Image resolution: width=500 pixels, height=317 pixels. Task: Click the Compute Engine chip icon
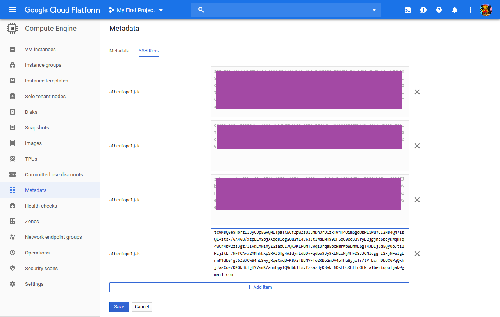tap(12, 29)
